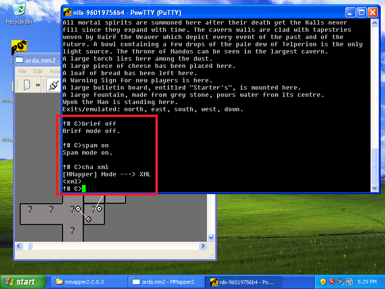Click the terminal line 'Brief mode off.'
385x289 pixels.
(x=91, y=131)
